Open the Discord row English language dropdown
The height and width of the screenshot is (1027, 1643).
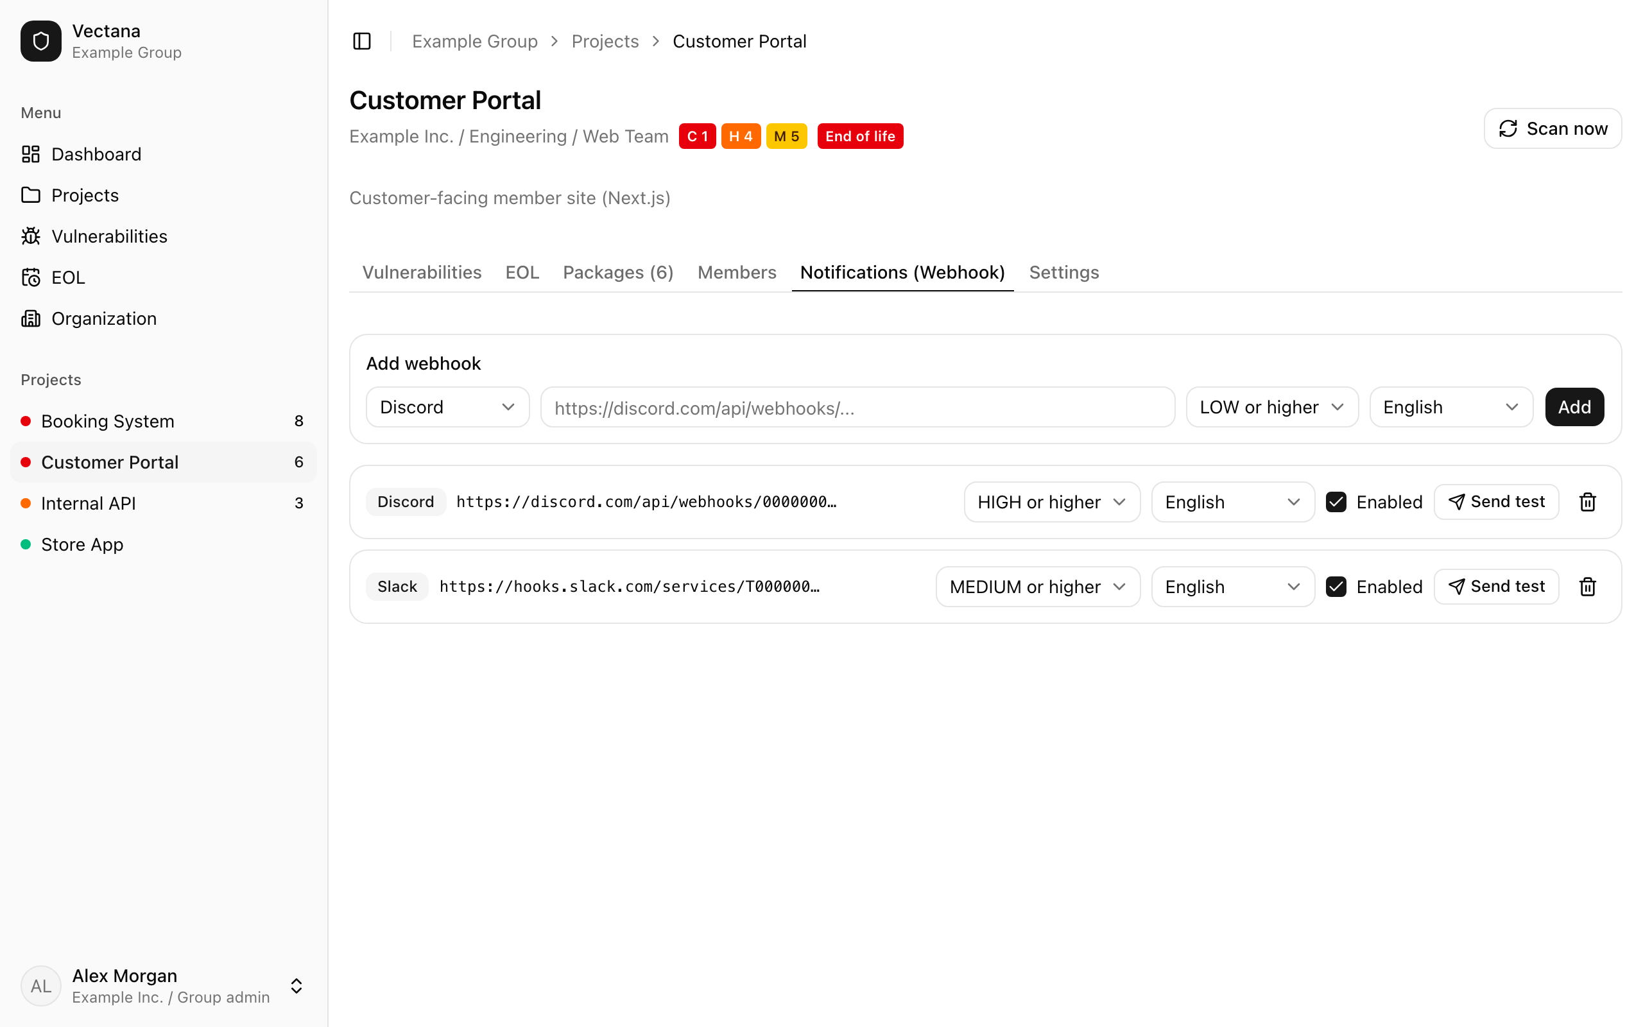click(1233, 502)
